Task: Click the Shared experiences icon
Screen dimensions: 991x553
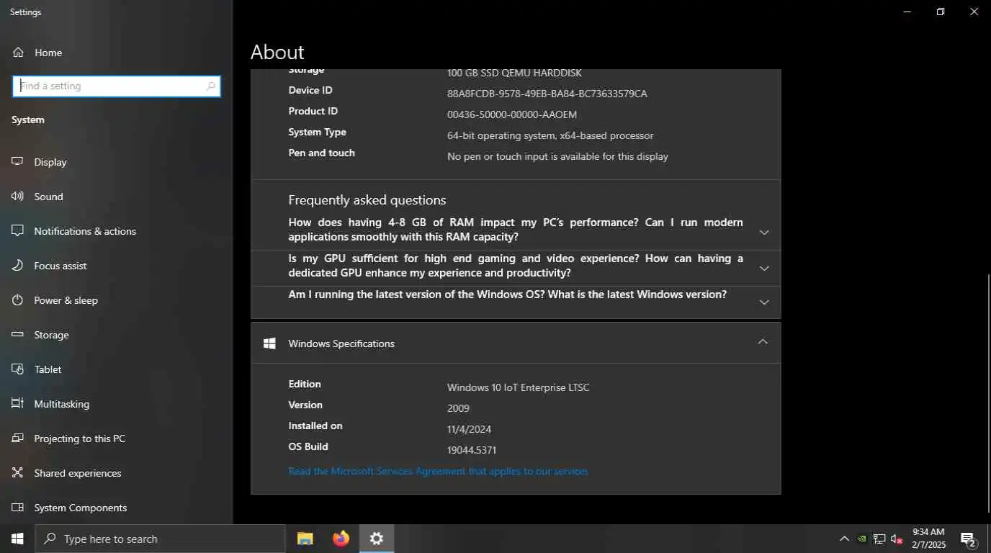Action: (x=18, y=473)
